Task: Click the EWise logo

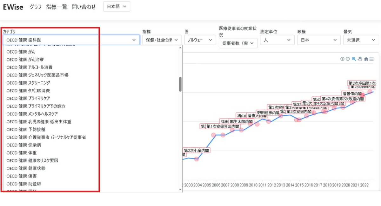Action: click(13, 7)
